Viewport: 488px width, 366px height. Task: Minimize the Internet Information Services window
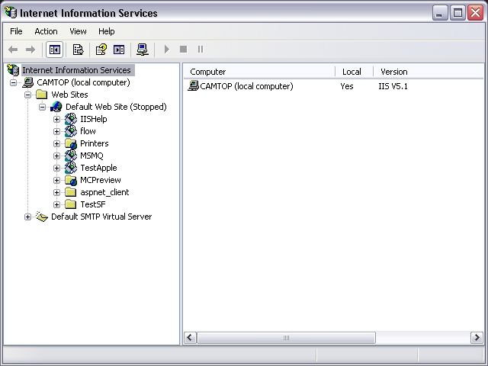(x=440, y=13)
